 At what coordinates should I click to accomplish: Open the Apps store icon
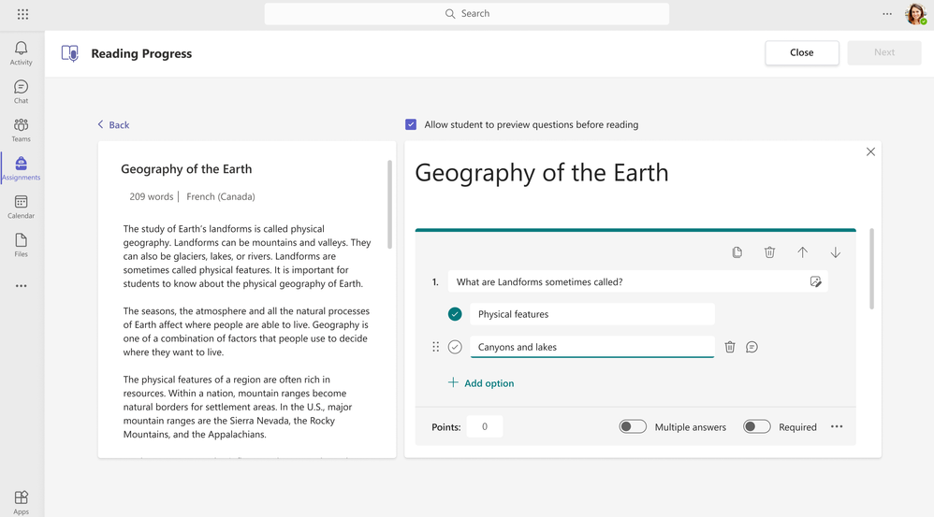coord(21,502)
